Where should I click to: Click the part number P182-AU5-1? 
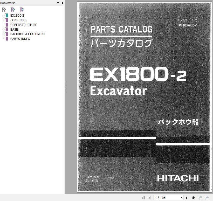coord(188,25)
